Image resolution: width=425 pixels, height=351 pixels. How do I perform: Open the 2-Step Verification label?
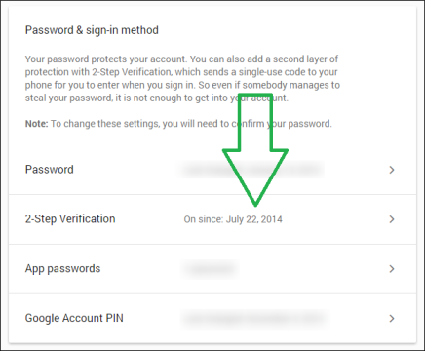[70, 219]
